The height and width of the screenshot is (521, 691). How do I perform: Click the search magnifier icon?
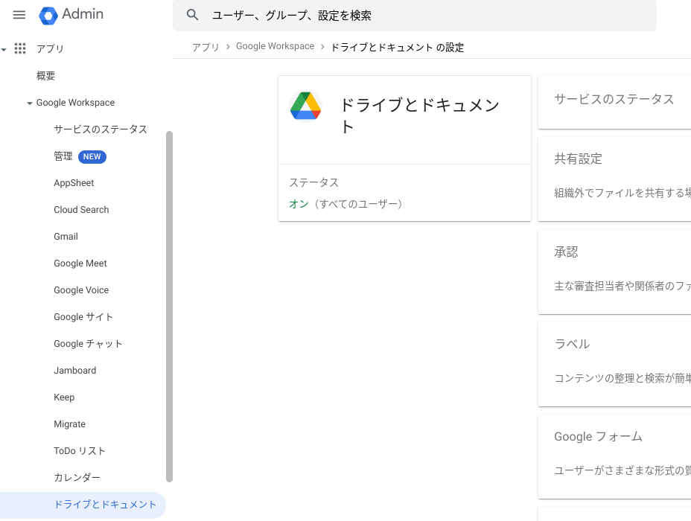click(192, 15)
